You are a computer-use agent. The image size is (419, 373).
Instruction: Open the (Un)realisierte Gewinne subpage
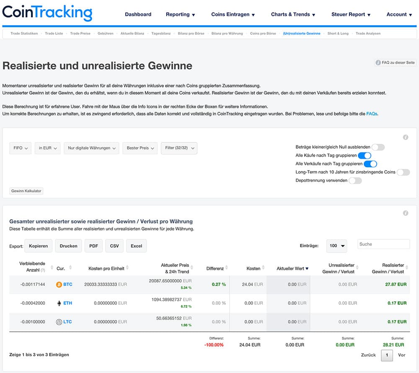(x=302, y=34)
